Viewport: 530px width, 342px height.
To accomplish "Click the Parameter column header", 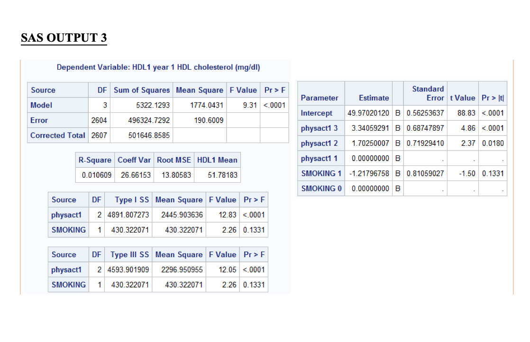I will (320, 98).
